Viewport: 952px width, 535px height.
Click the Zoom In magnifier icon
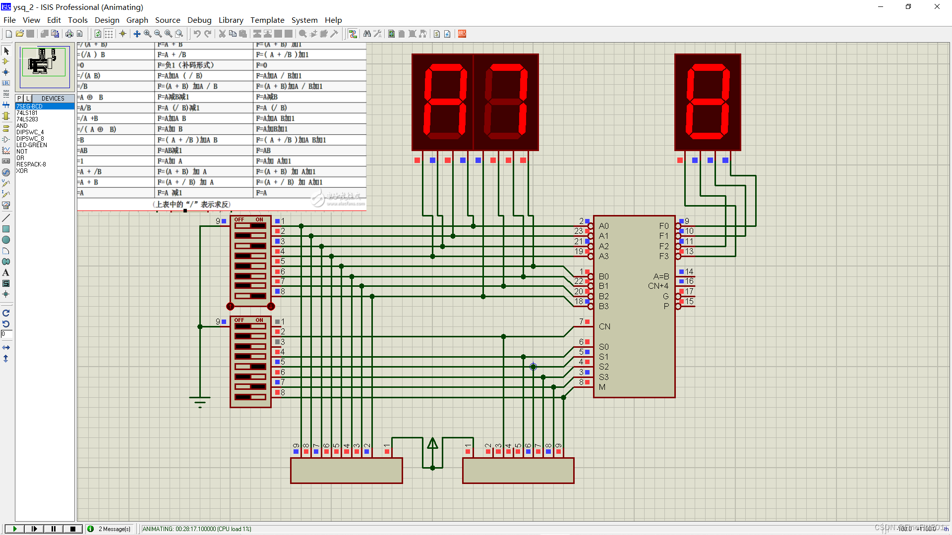tap(147, 34)
